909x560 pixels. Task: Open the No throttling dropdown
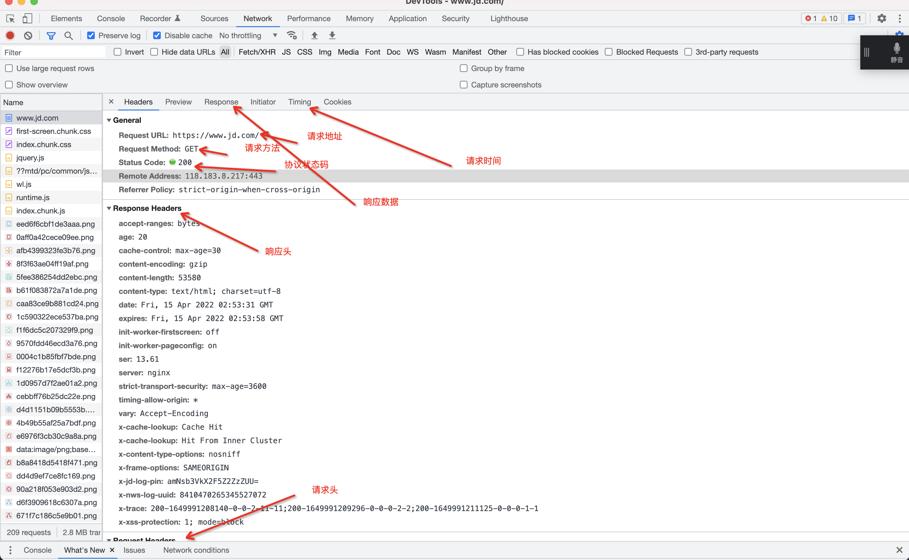pos(248,36)
